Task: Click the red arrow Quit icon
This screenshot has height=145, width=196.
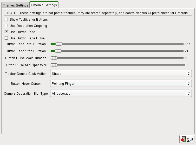Action: tap(183, 139)
